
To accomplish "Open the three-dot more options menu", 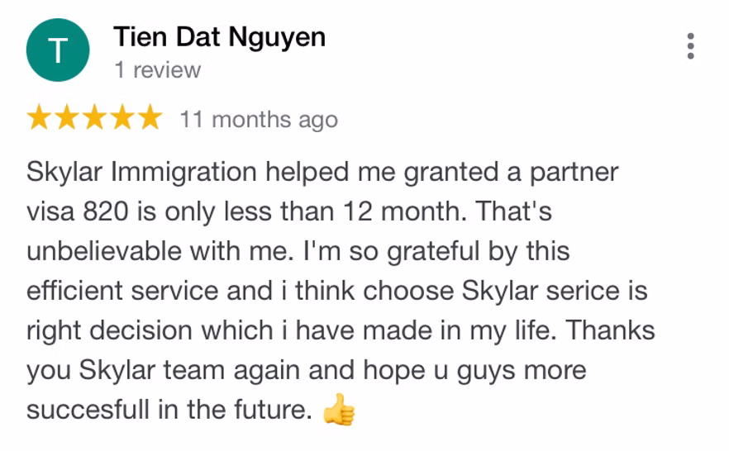I will click(x=690, y=46).
